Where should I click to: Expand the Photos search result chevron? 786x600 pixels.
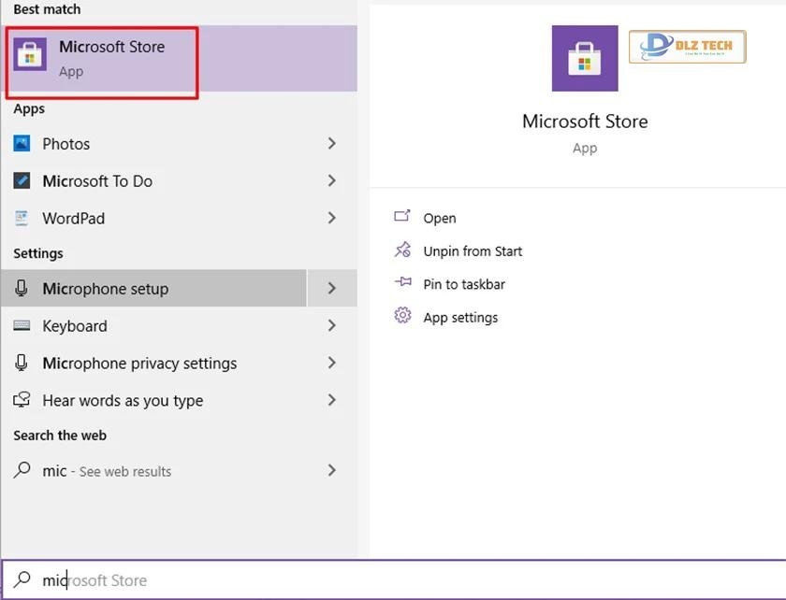332,143
